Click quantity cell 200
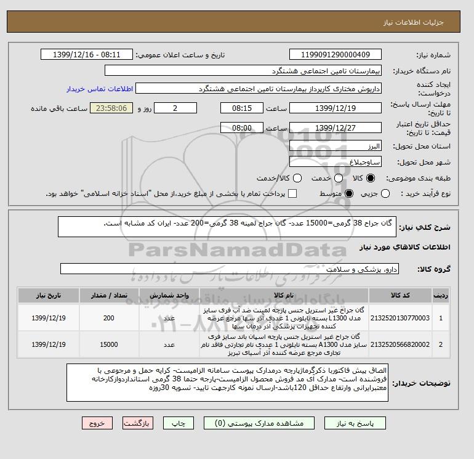Viewport: 474px width, 459px height. pos(109,318)
